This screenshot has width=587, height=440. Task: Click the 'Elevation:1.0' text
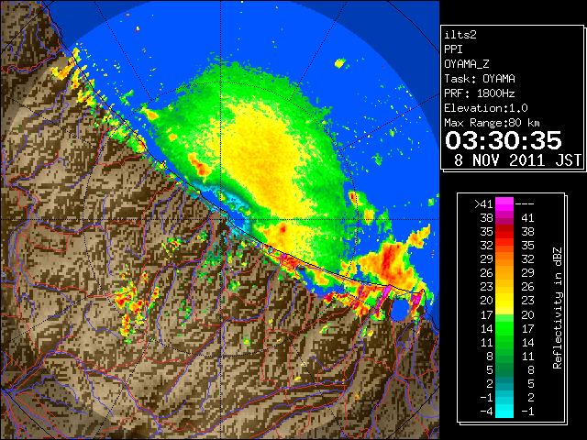click(486, 108)
